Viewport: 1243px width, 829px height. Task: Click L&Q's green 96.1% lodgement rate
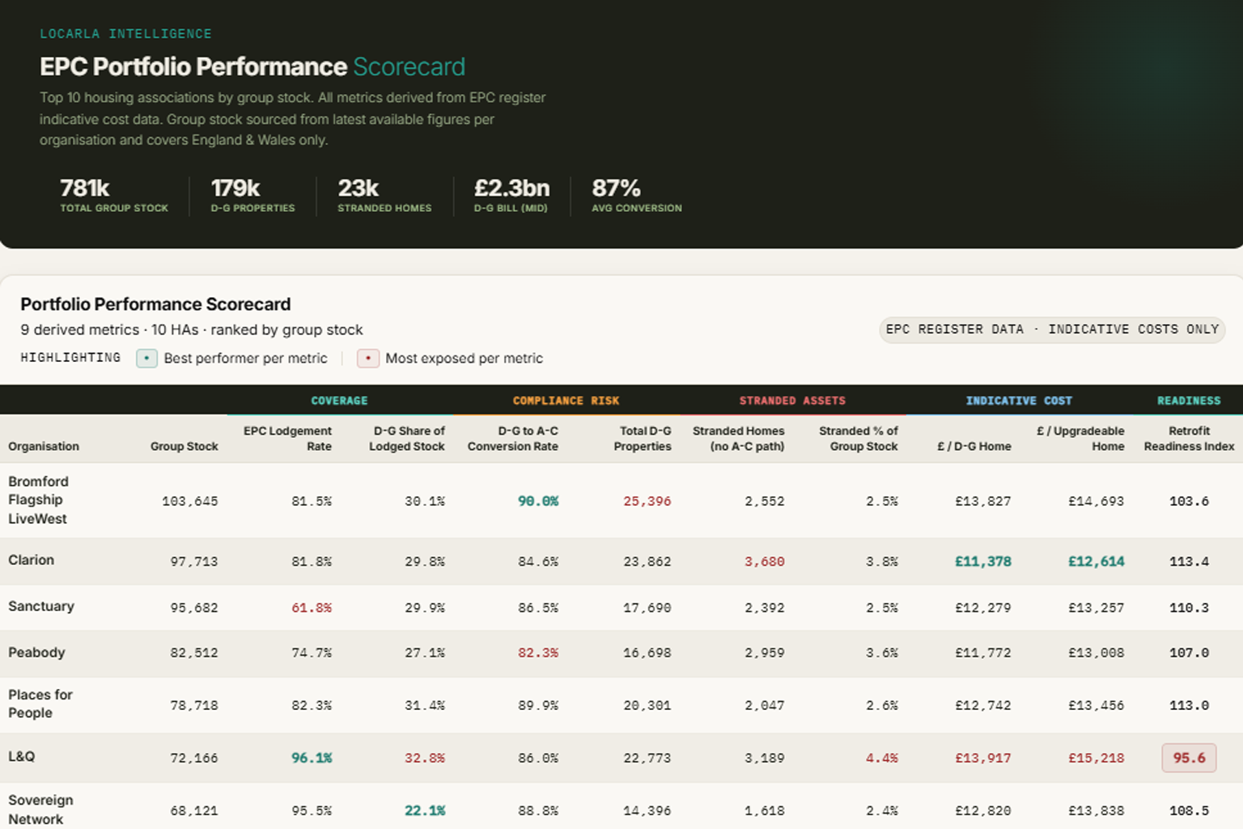pos(312,759)
